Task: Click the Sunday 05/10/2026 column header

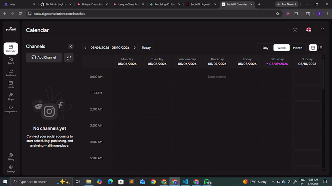Action: click(x=307, y=61)
